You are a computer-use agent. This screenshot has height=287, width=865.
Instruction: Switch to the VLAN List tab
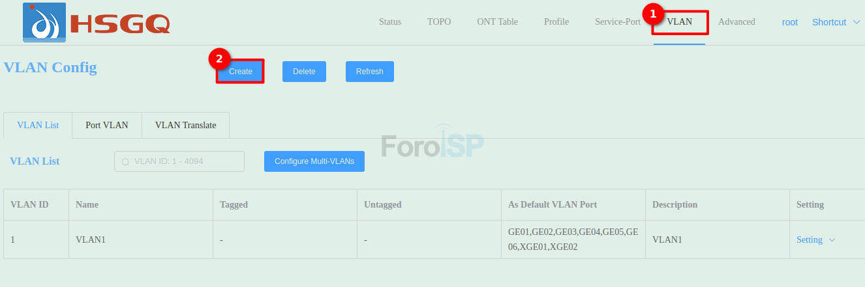(38, 125)
